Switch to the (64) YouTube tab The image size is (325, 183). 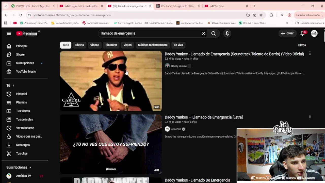tap(226, 6)
